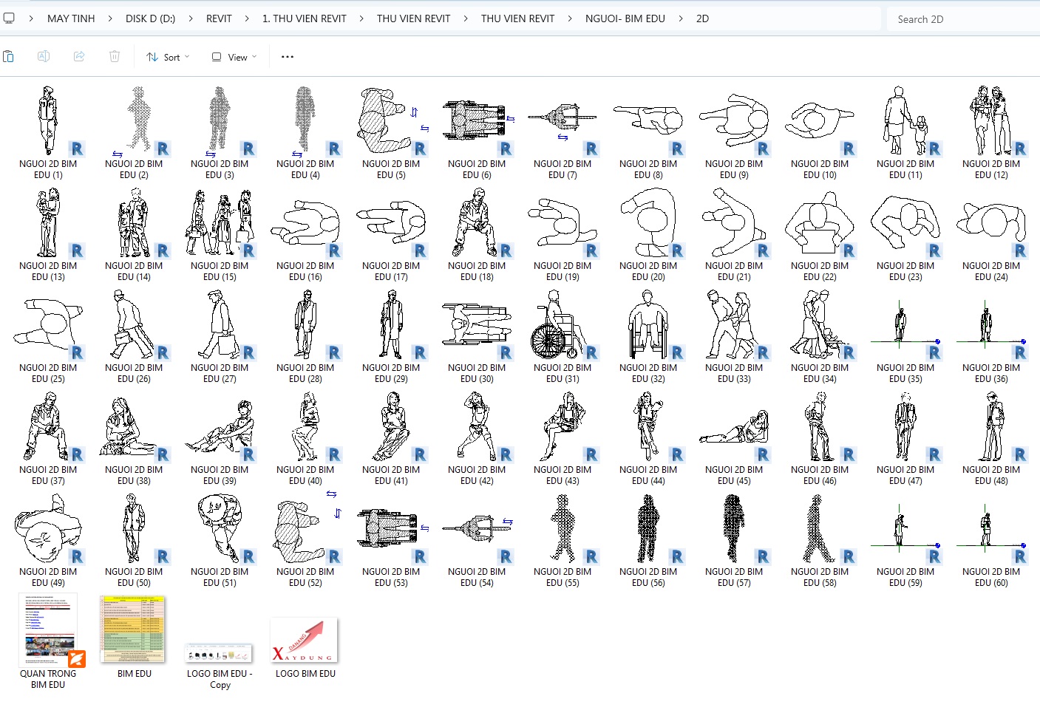The width and height of the screenshot is (1040, 713).
Task: Go to the 1. THU VIEN REVIT breadcrumb
Action: tap(304, 18)
